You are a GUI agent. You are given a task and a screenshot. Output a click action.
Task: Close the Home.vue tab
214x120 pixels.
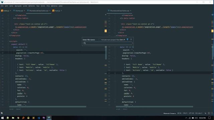tap(24, 11)
